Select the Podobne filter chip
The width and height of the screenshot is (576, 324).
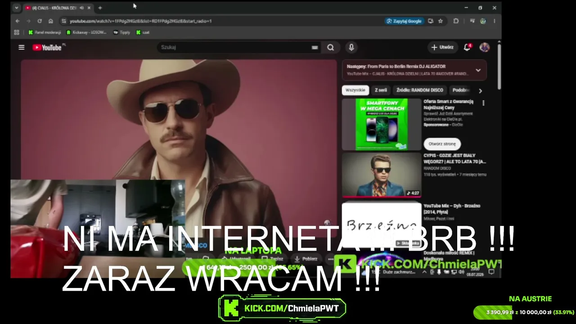[460, 90]
